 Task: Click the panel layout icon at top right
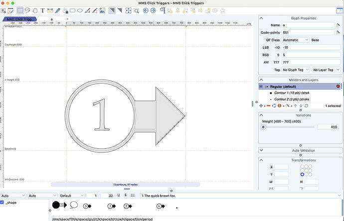[x=340, y=10]
